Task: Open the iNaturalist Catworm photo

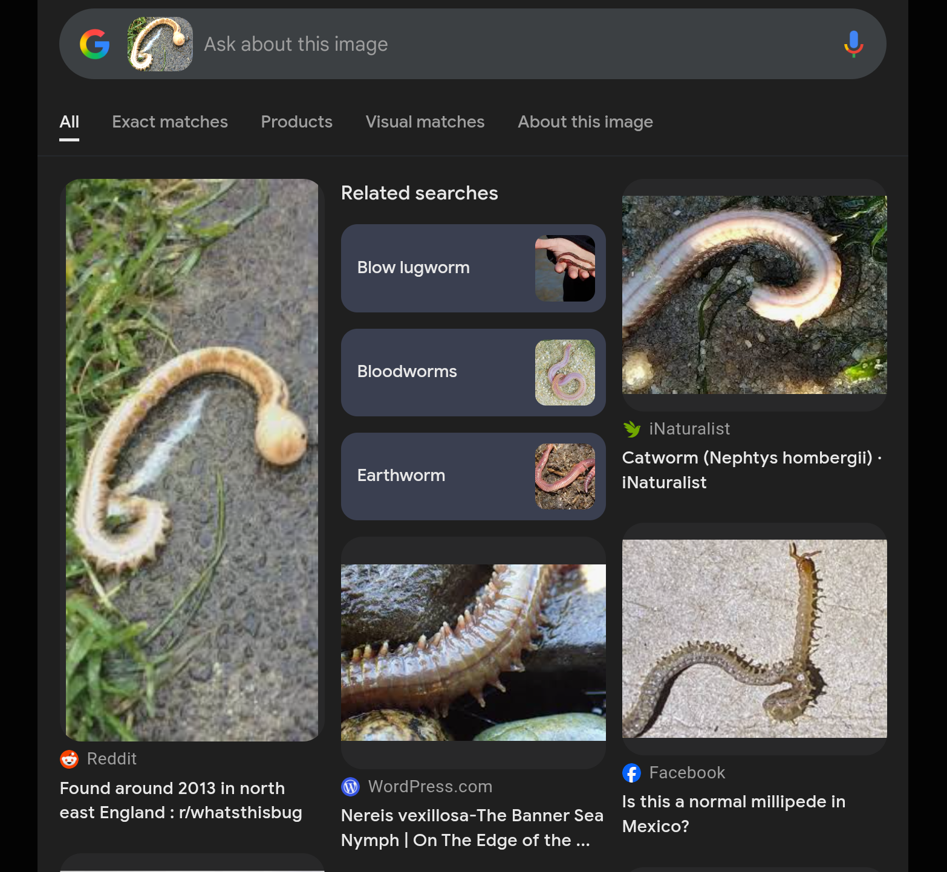Action: coord(755,295)
